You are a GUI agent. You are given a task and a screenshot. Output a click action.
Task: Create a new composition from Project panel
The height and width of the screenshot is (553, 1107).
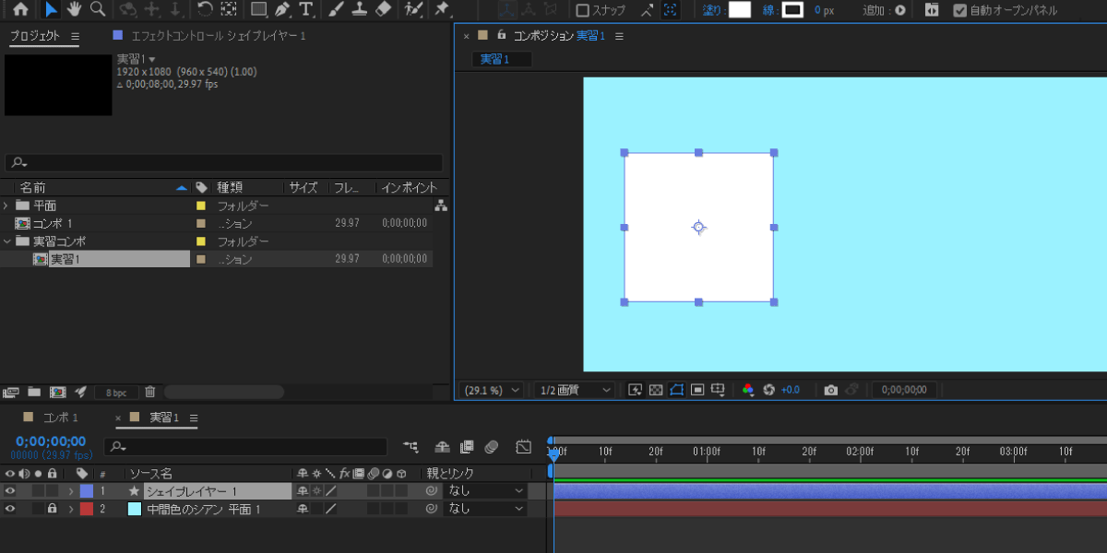coord(57,392)
